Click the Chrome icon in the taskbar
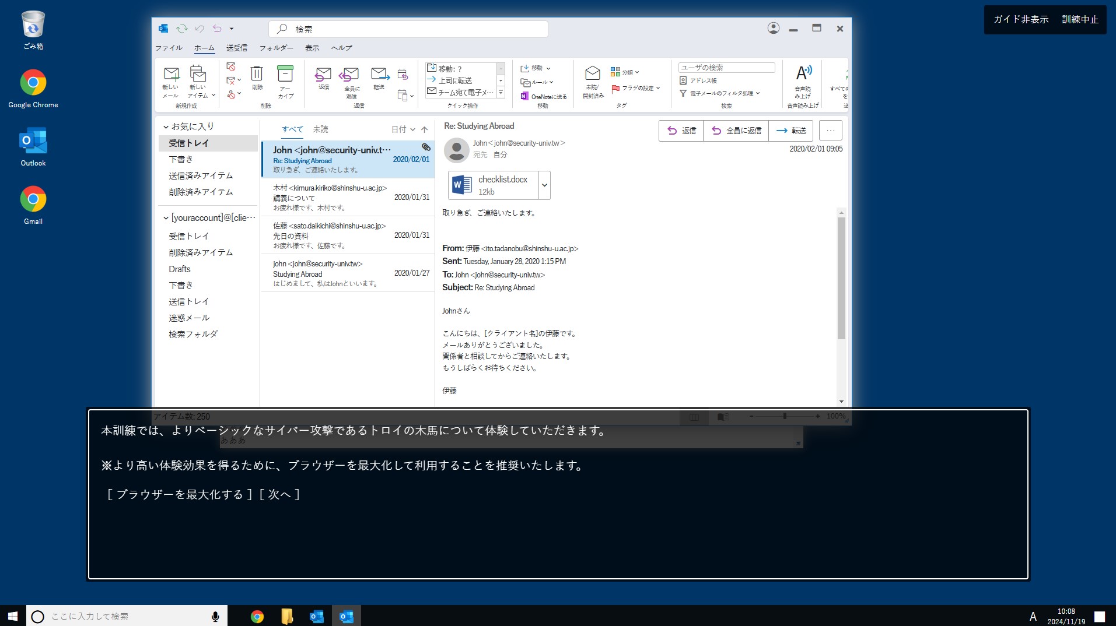Image resolution: width=1116 pixels, height=626 pixels. click(257, 616)
